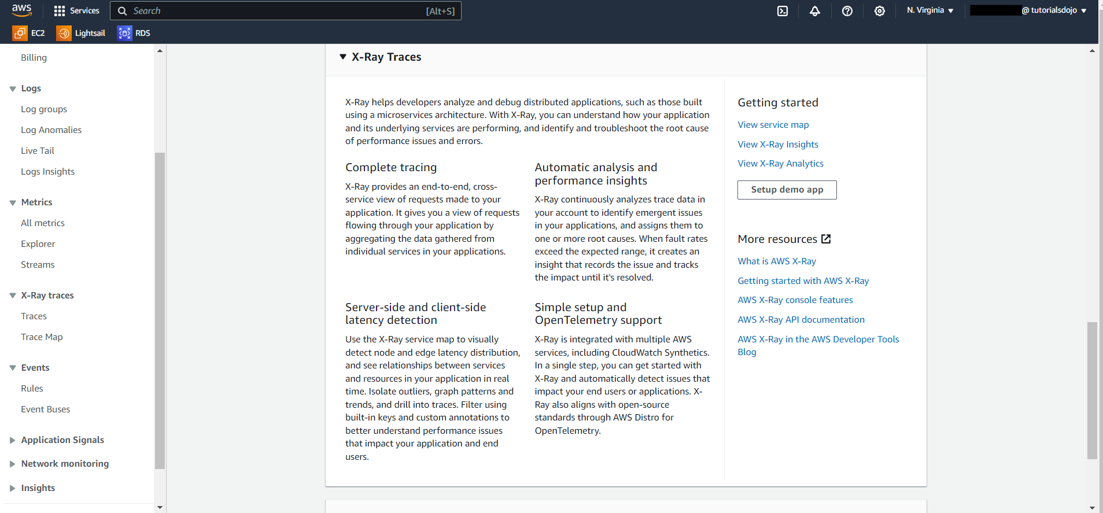Viewport: 1103px width, 513px height.
Task: Collapse the X-Ray traces sidebar section
Action: coord(13,296)
